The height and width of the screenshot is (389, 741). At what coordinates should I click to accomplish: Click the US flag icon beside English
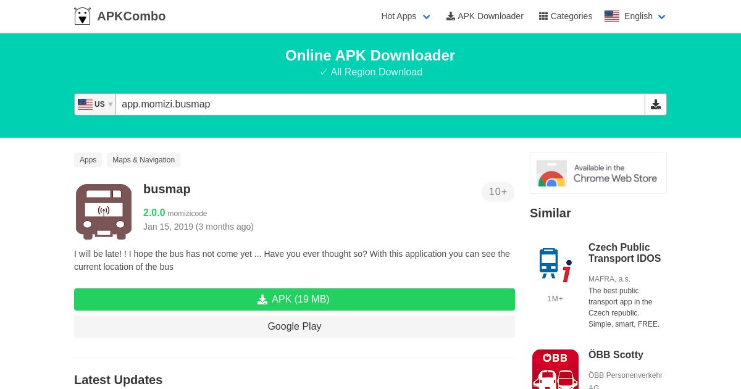coord(612,16)
